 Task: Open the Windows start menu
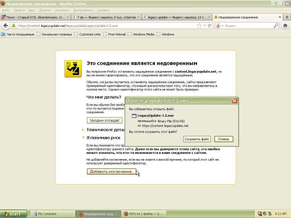point(13,214)
